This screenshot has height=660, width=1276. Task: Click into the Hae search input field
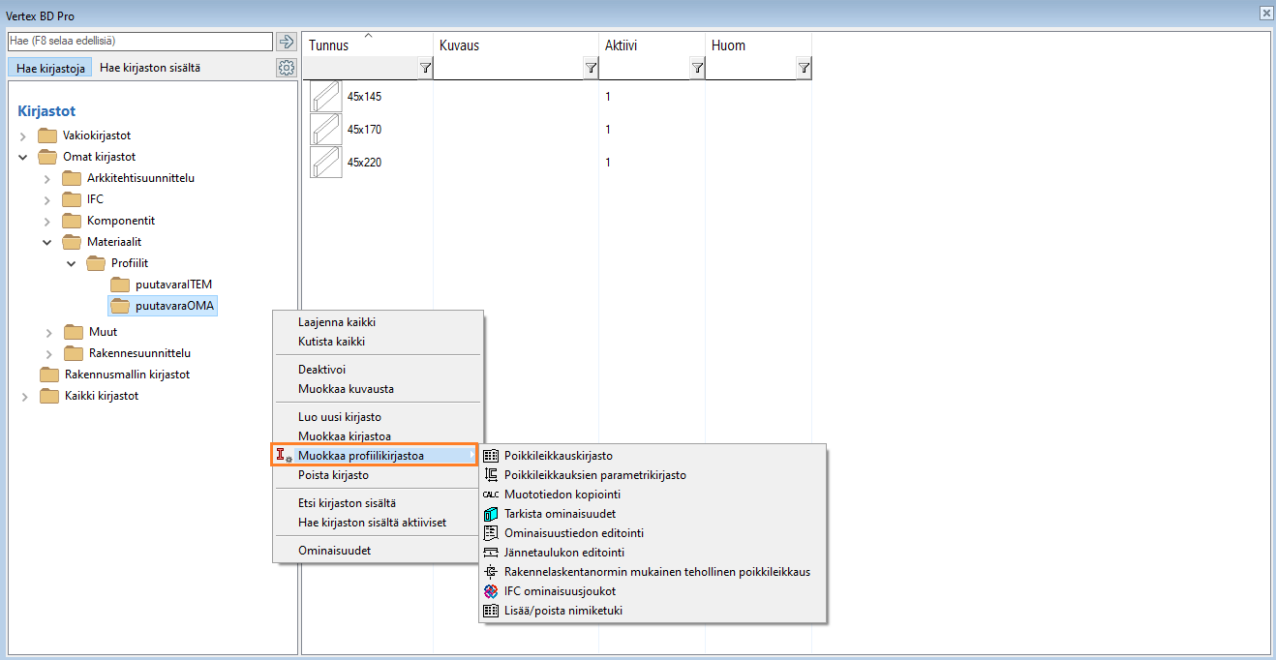point(139,42)
